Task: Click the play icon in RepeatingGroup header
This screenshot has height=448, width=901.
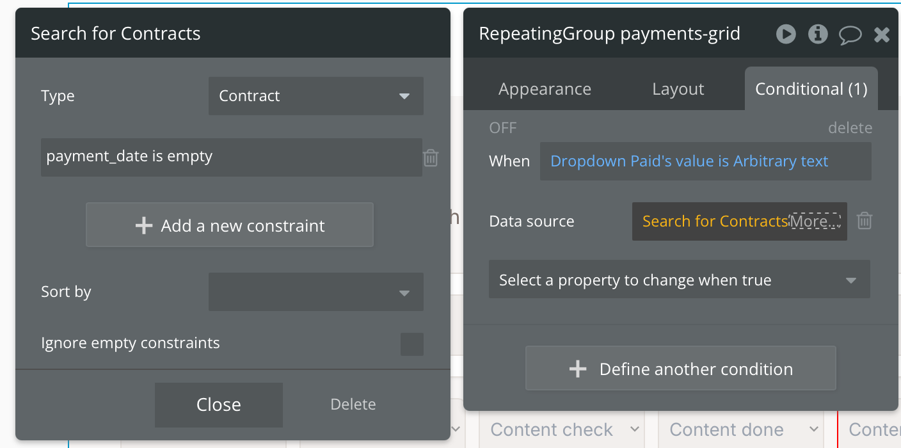Action: [786, 34]
